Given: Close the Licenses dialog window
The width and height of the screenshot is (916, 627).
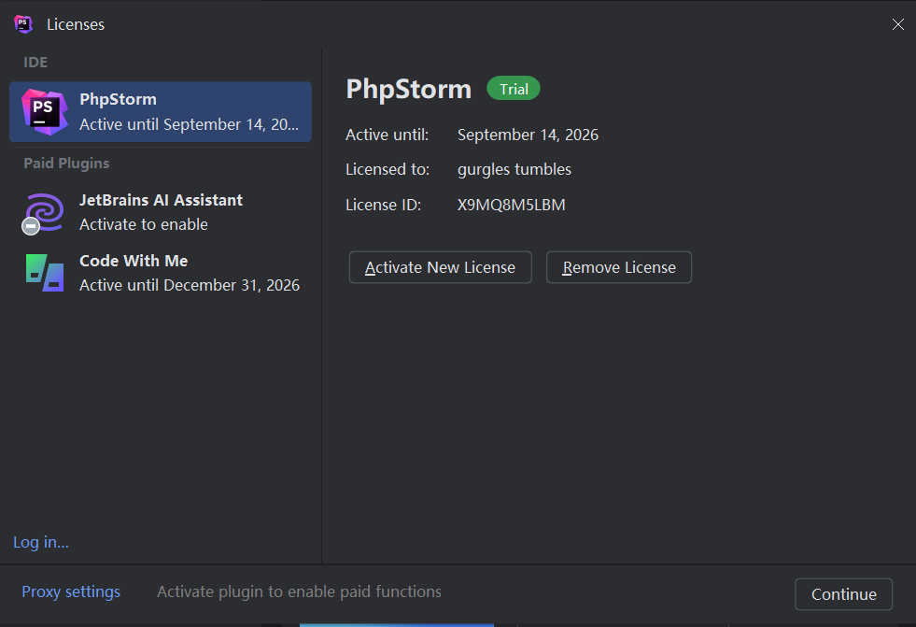Looking at the screenshot, I should [897, 24].
